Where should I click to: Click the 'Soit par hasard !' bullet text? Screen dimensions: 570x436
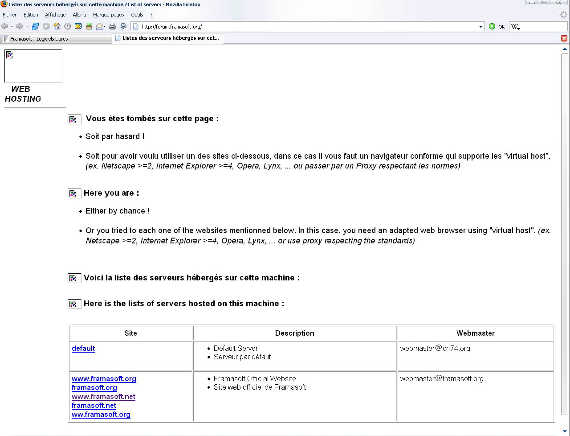tap(115, 136)
